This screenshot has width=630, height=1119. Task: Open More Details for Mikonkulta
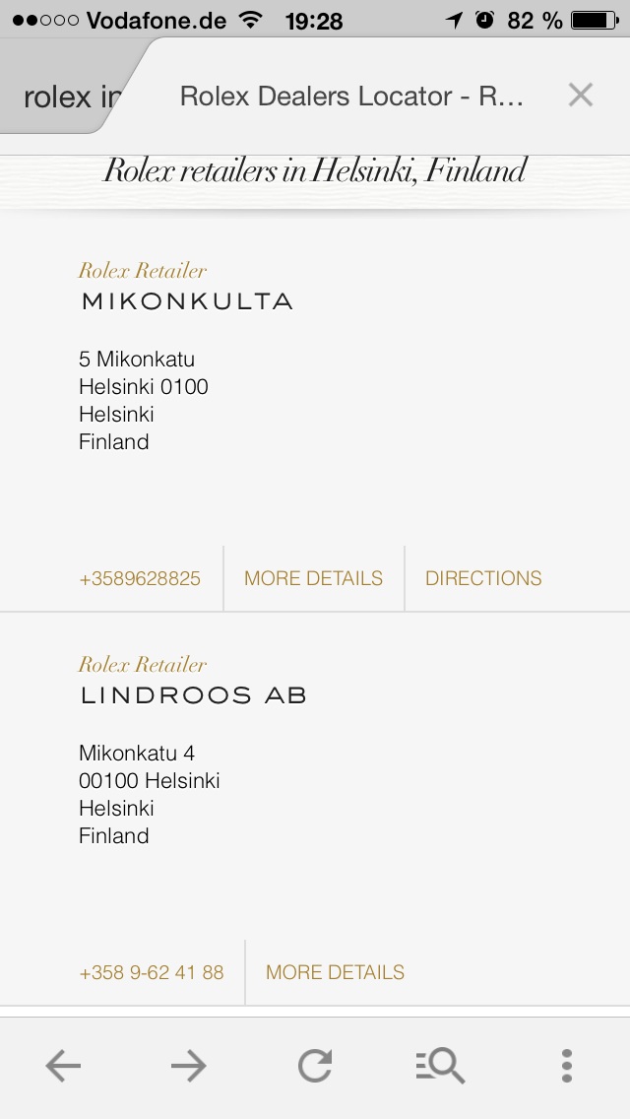coord(313,578)
